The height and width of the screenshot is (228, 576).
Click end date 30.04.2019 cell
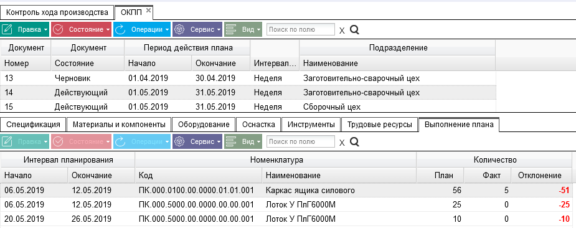click(x=220, y=78)
